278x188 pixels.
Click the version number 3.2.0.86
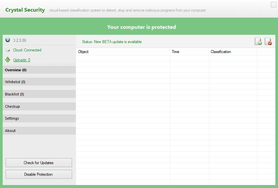click(20, 40)
